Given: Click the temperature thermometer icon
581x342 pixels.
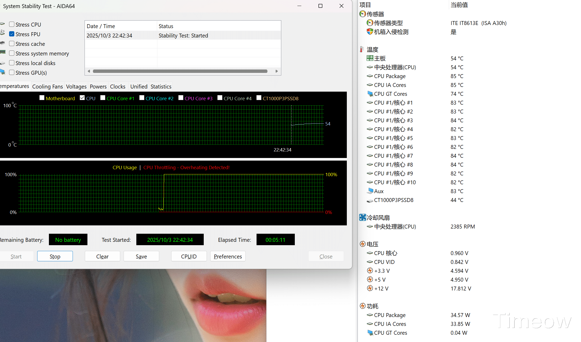Looking at the screenshot, I should point(362,49).
